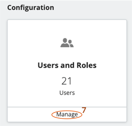
Task: Click the card footer right of the 7
Action: (106, 114)
